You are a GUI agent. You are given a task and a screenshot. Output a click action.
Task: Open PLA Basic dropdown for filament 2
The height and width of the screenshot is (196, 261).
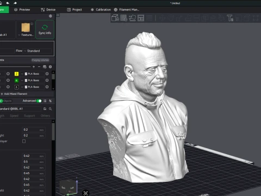click(x=32, y=73)
